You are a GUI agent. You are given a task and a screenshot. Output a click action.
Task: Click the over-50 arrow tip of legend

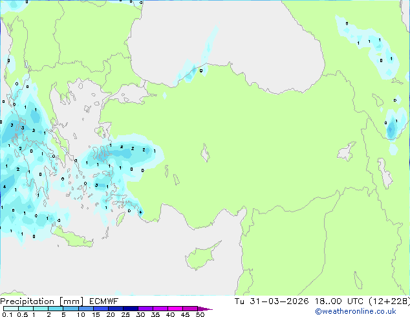click(205, 309)
